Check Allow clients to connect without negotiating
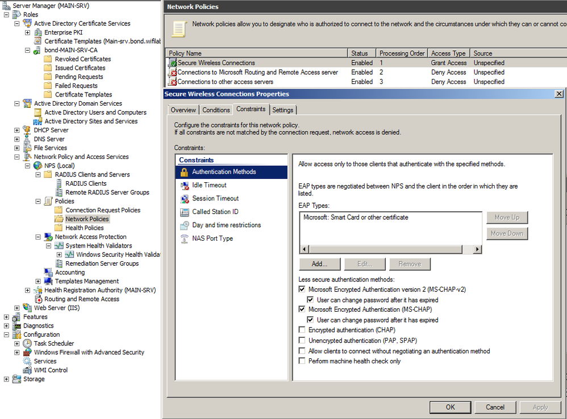567x419 pixels. (x=302, y=351)
